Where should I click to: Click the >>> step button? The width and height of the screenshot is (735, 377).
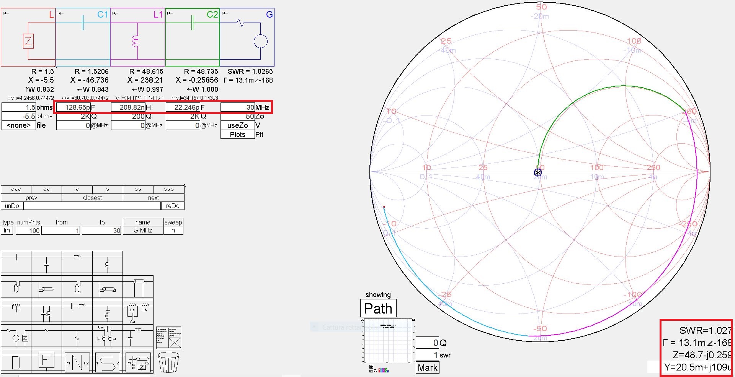click(169, 190)
